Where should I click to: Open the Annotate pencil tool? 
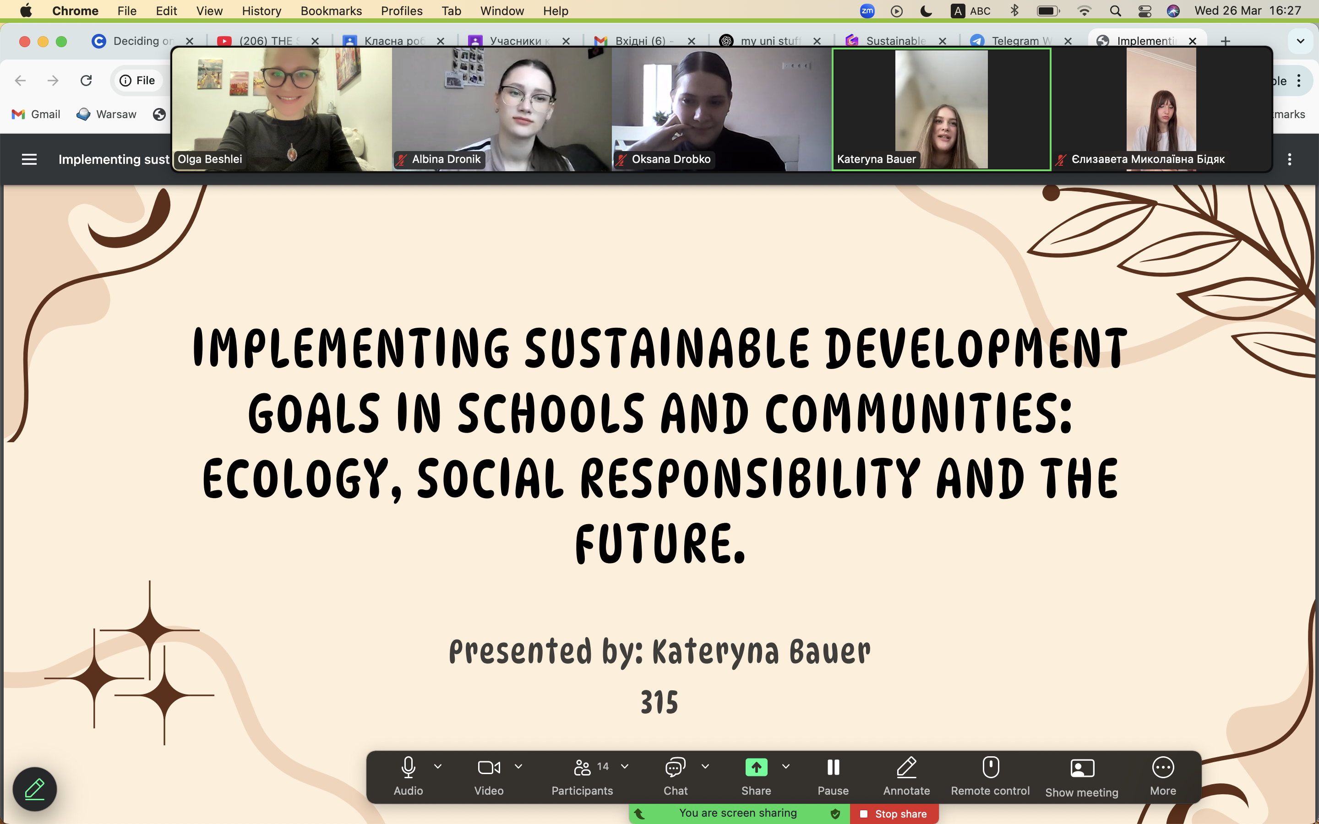pos(906,776)
